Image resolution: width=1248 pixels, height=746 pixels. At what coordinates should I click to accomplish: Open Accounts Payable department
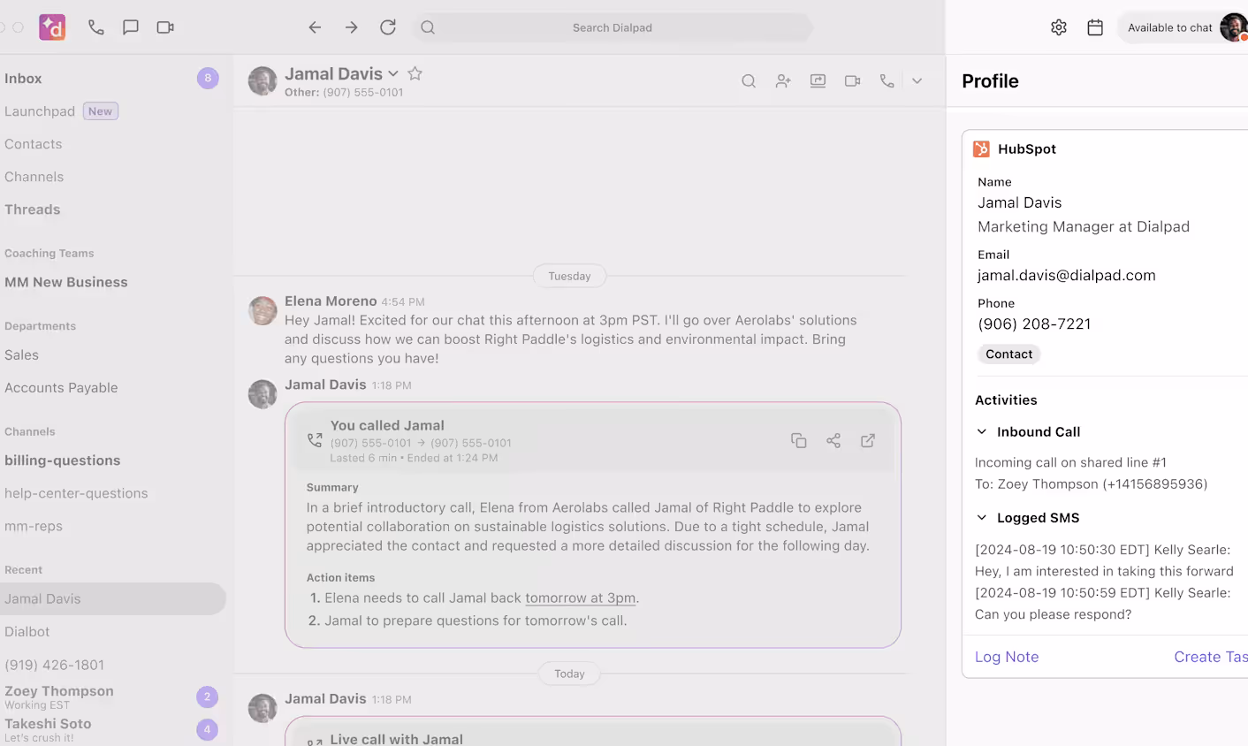pos(61,388)
